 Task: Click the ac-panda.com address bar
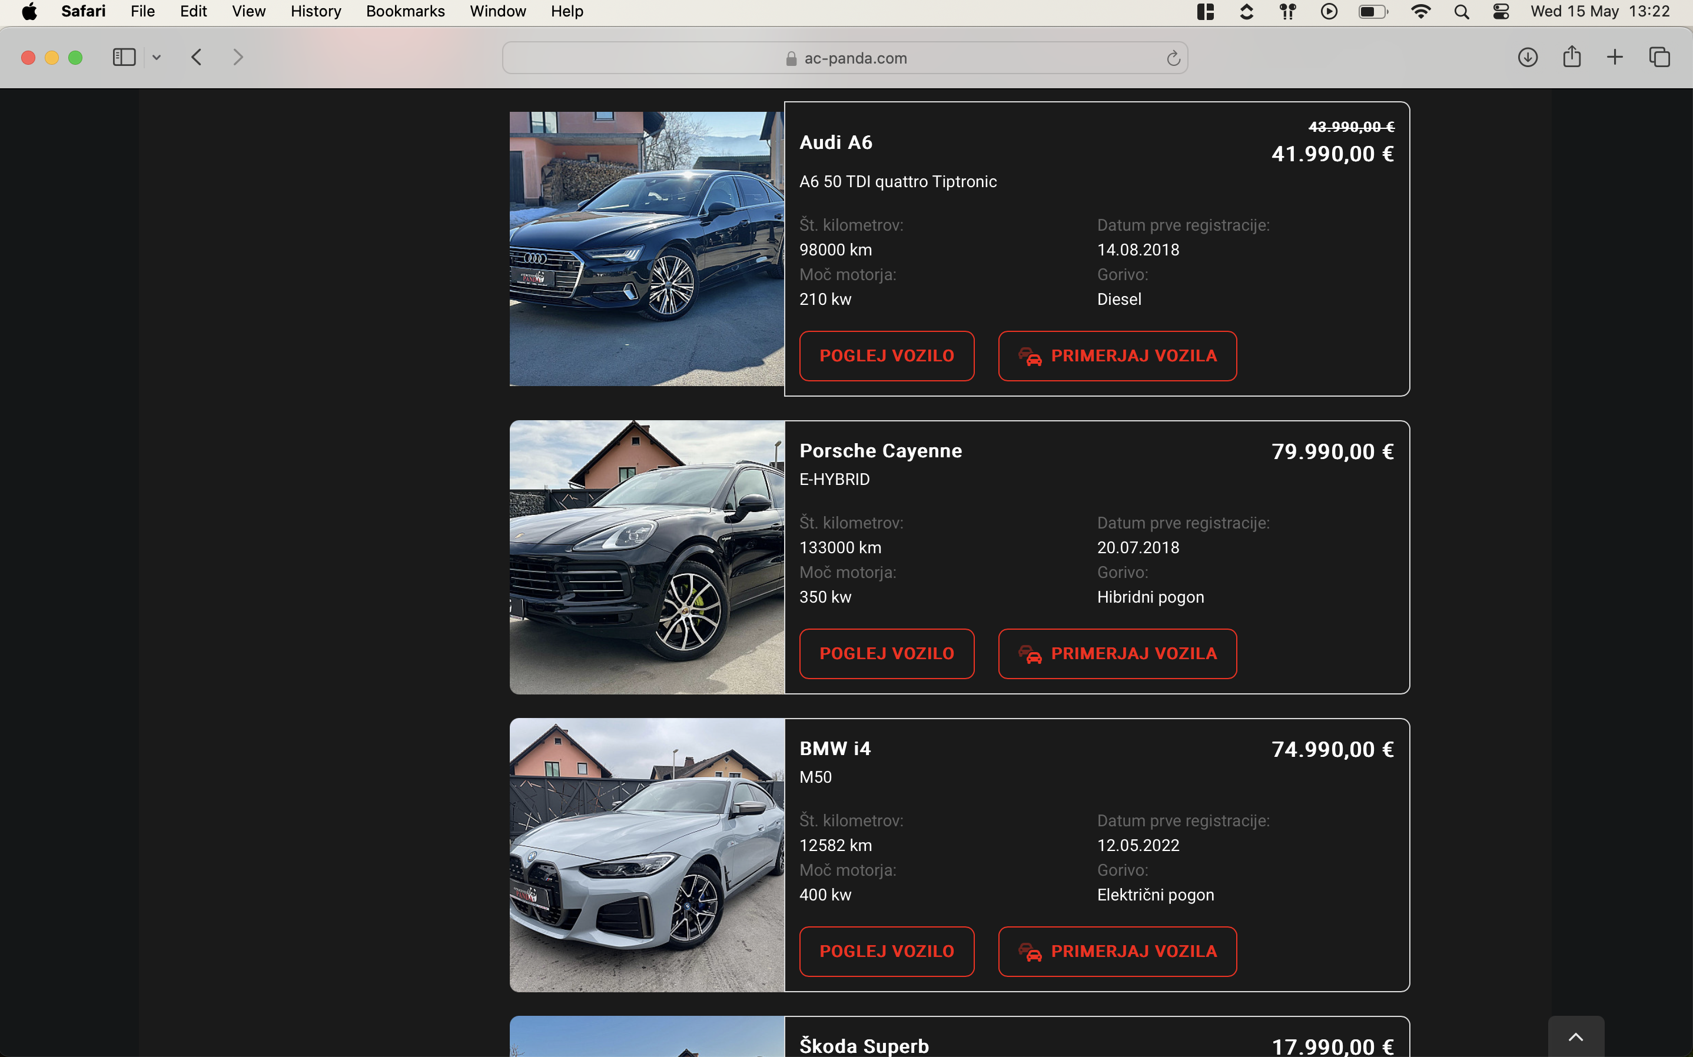pyautogui.click(x=844, y=58)
